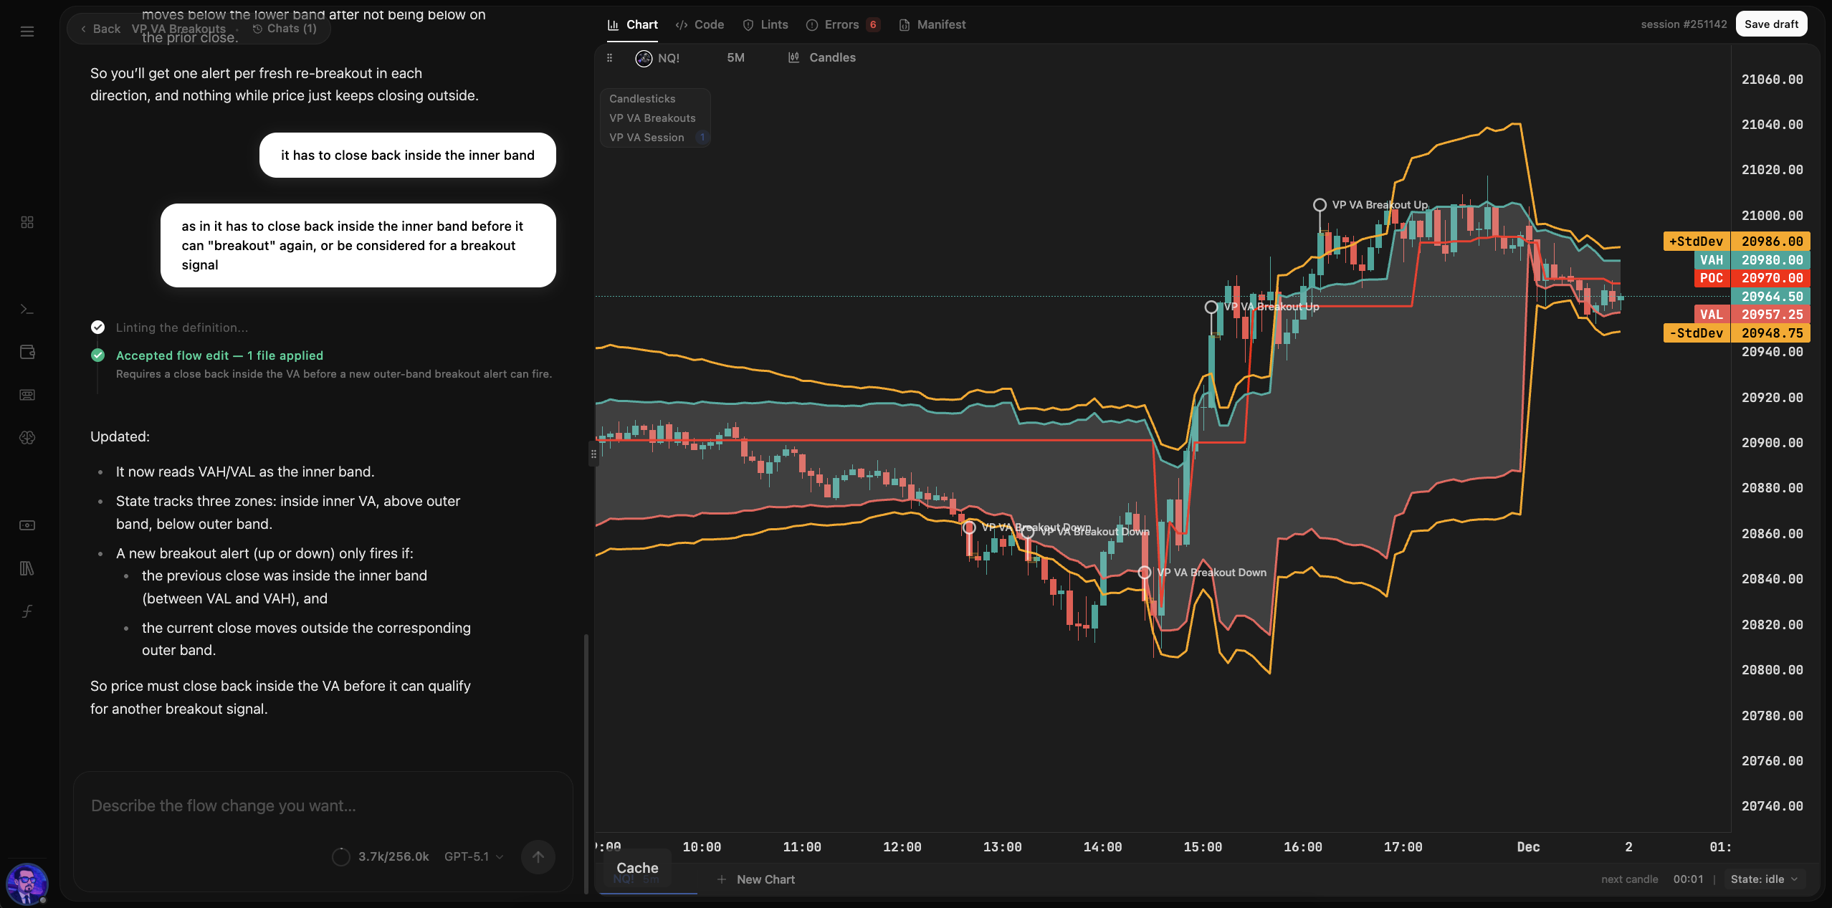Open the model selector GPT-5.1 dropdown
Image resolution: width=1832 pixels, height=908 pixels.
click(474, 856)
